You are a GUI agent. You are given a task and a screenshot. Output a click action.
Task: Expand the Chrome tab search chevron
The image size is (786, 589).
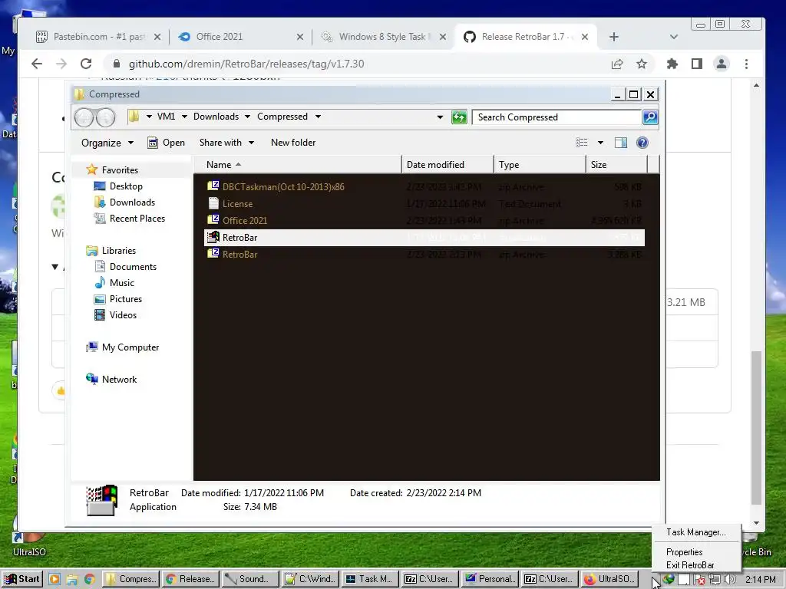[674, 37]
